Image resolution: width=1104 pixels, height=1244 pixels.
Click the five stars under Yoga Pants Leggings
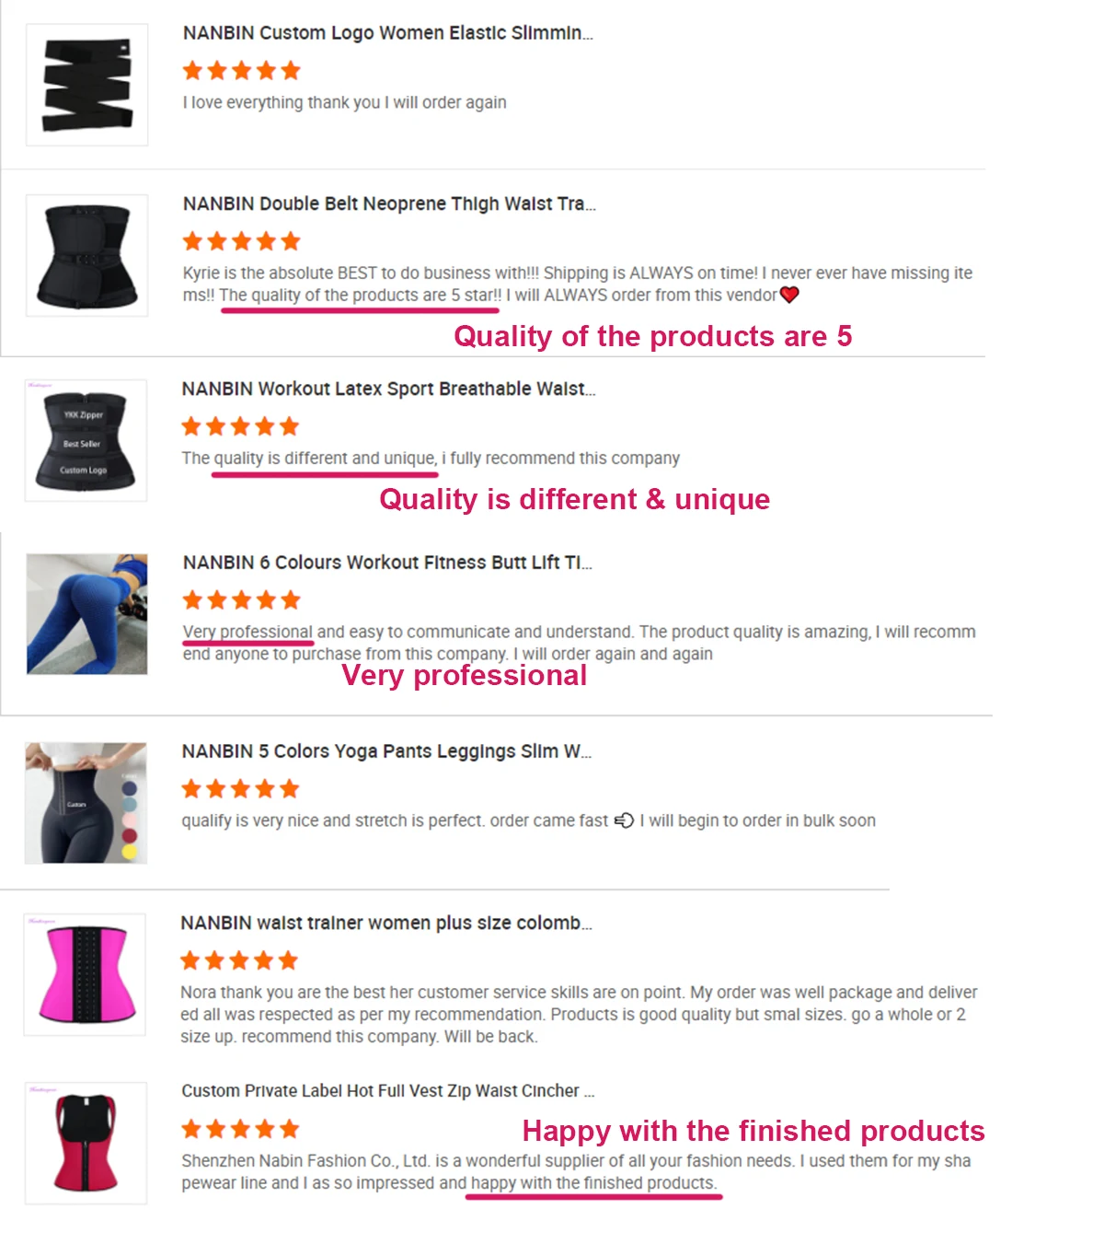(x=241, y=789)
